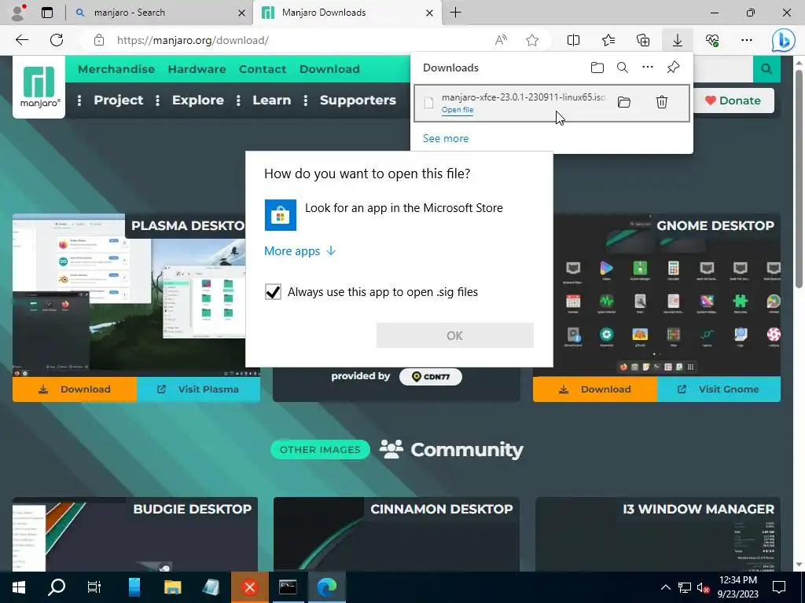
Task: Click the Manjaro logo
Action: pos(39,86)
